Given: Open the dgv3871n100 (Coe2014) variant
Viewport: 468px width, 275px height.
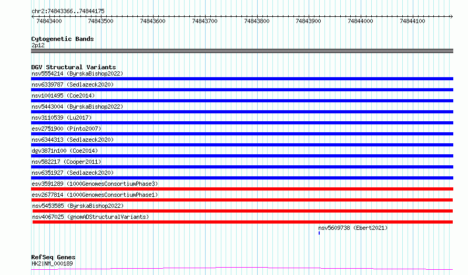Looking at the screenshot, I should pyautogui.click(x=64, y=151).
